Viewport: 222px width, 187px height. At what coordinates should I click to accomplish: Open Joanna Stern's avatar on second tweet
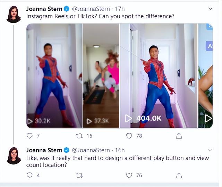coord(14,155)
